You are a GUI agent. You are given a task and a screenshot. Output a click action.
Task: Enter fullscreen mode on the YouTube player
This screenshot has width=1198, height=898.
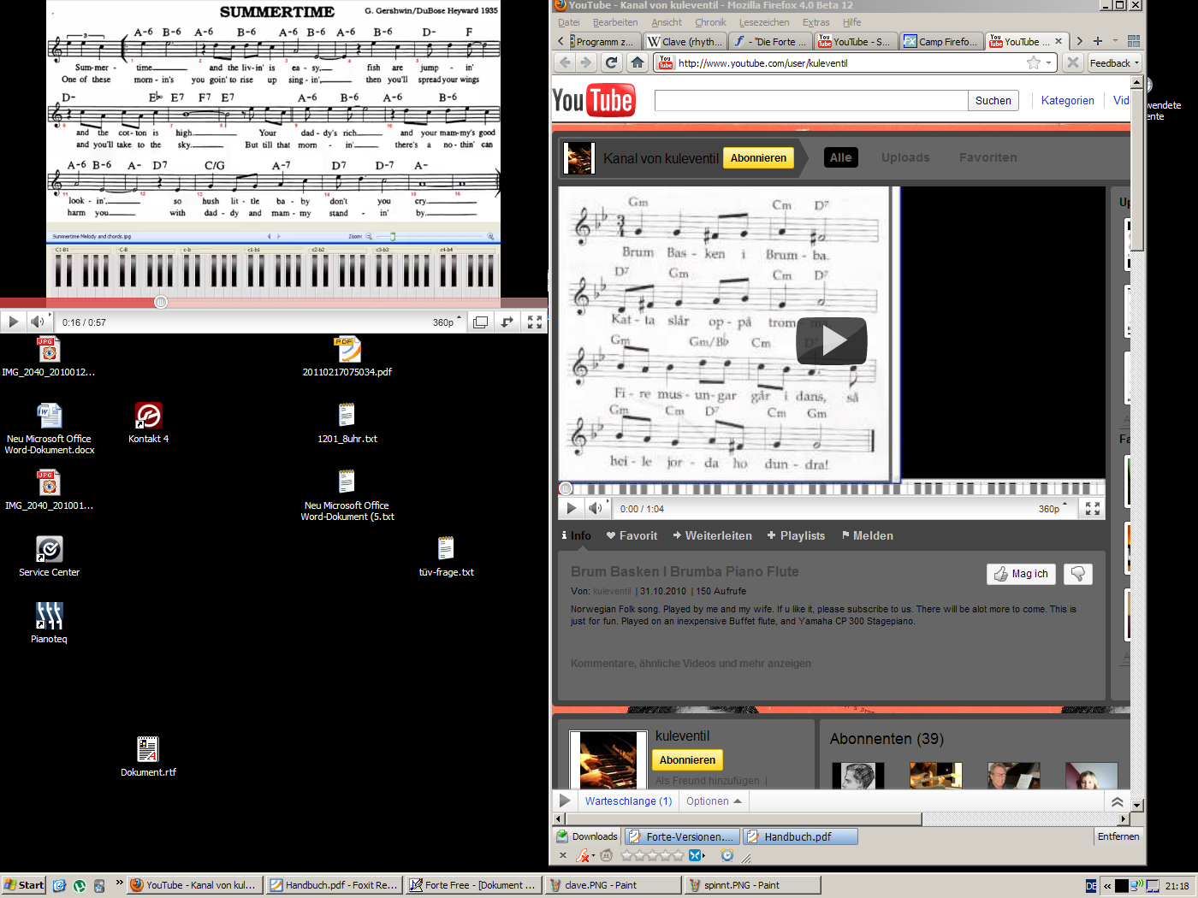point(1092,508)
